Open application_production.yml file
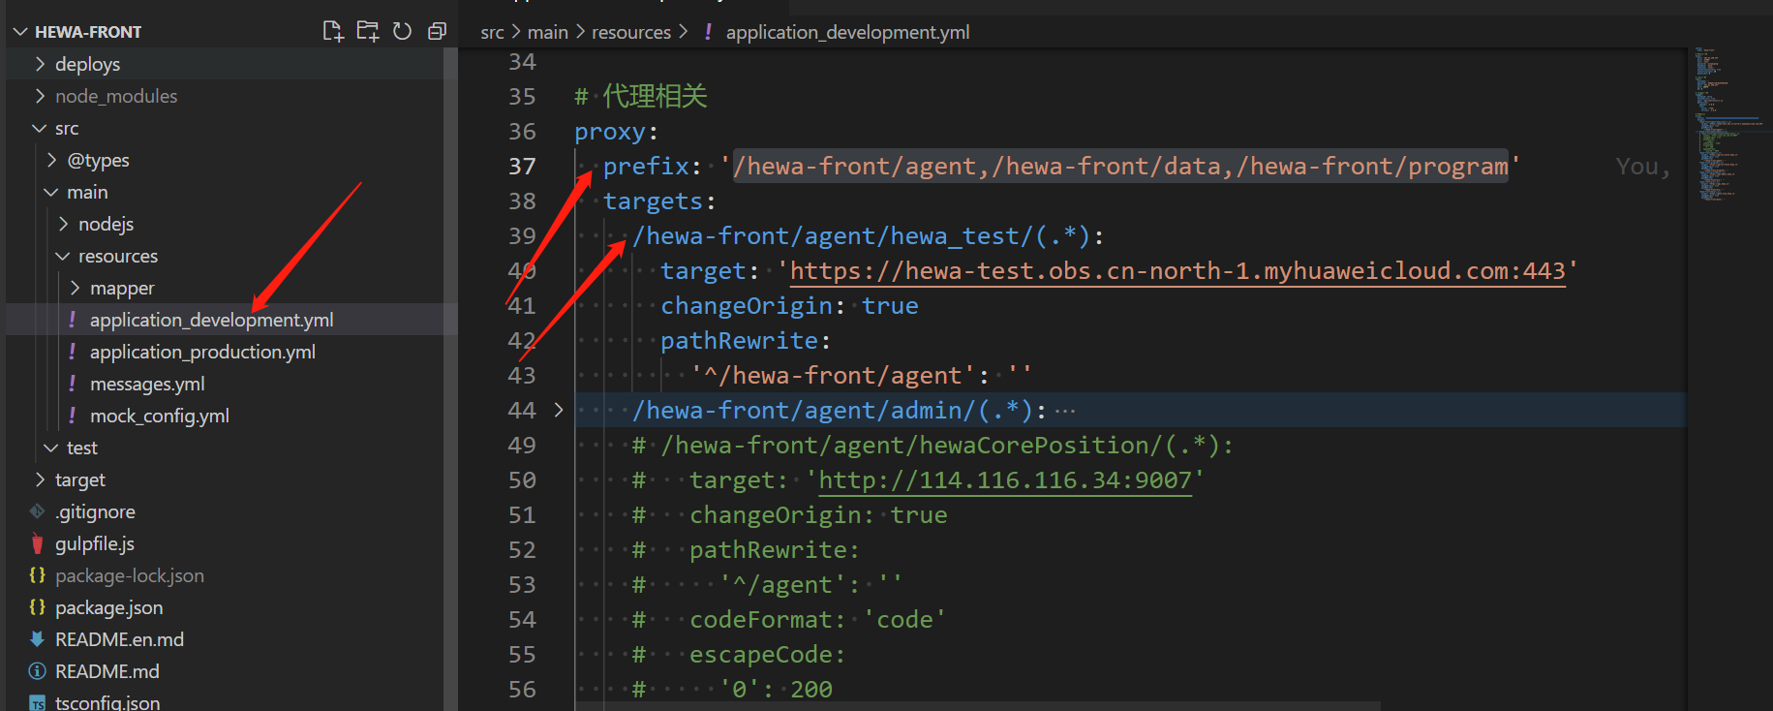 click(202, 352)
